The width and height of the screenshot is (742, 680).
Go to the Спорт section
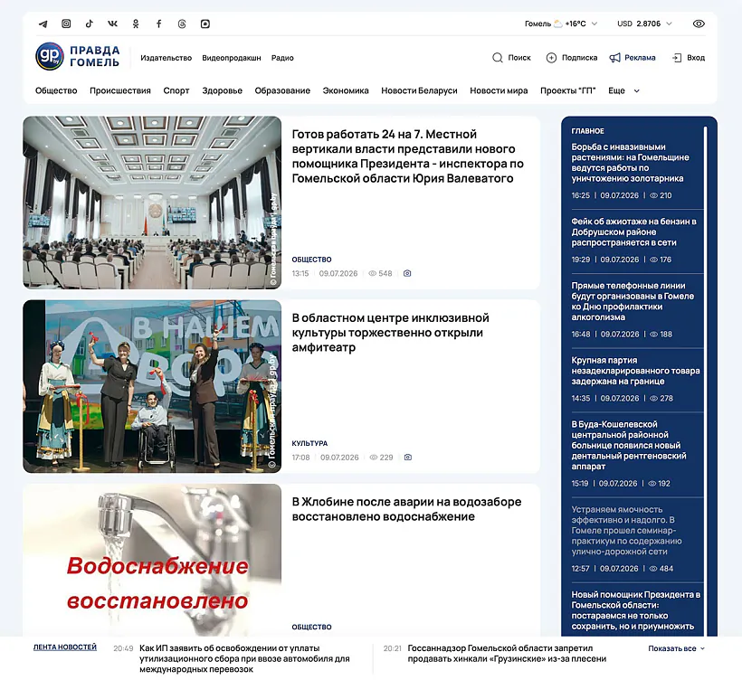[x=176, y=90]
